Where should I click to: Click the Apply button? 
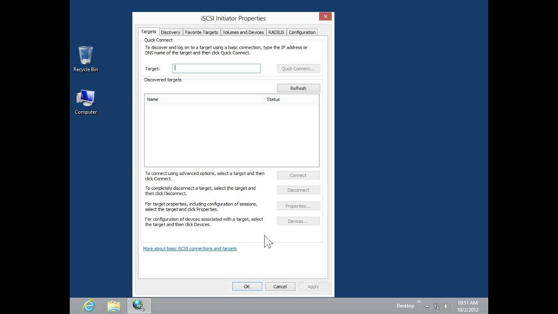[x=313, y=287]
